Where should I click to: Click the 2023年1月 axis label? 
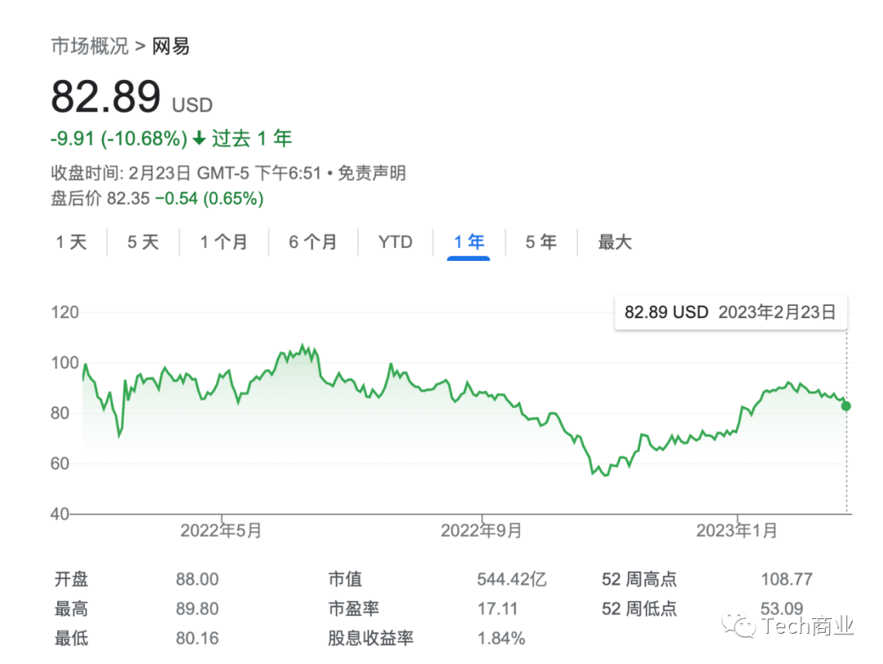[x=737, y=531]
